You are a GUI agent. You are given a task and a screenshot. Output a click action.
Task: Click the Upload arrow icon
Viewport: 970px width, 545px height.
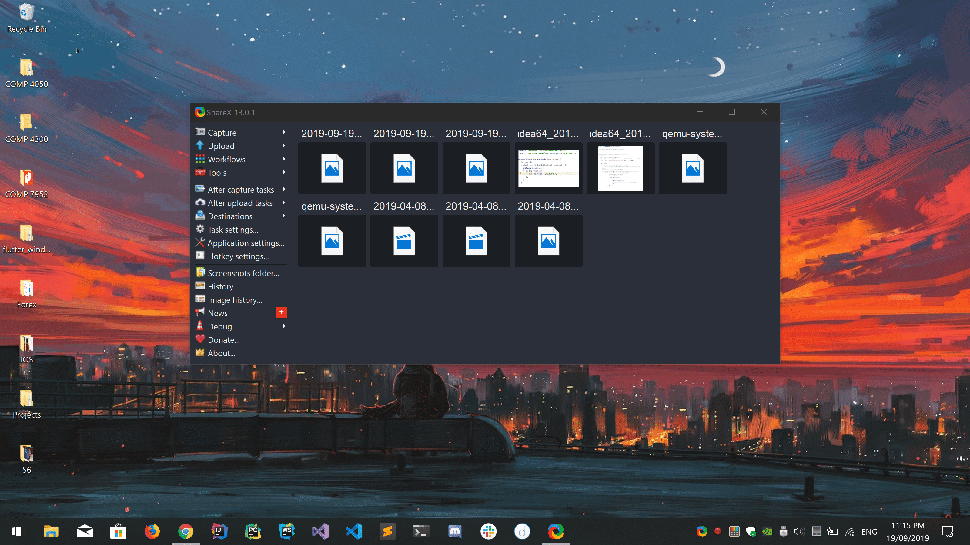point(200,146)
